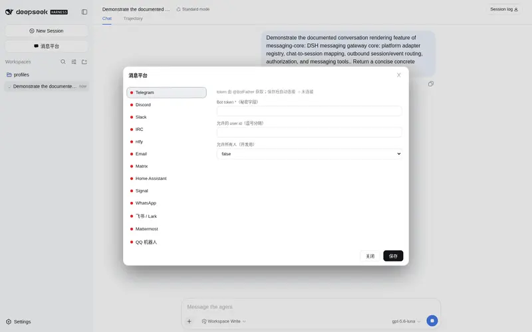Click the 关闭 button
Screen dimensions: 532x332
(x=370, y=256)
